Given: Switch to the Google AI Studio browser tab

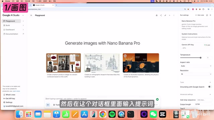Looking at the screenshot, I should pyautogui.click(x=43, y=5).
